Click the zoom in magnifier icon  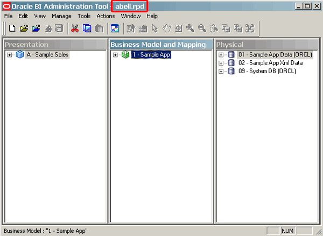(190, 28)
